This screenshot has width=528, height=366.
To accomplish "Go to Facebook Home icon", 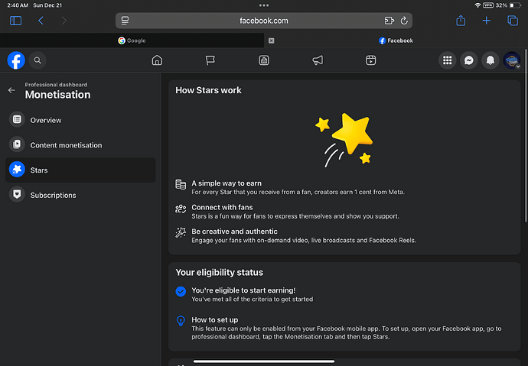I will click(157, 60).
